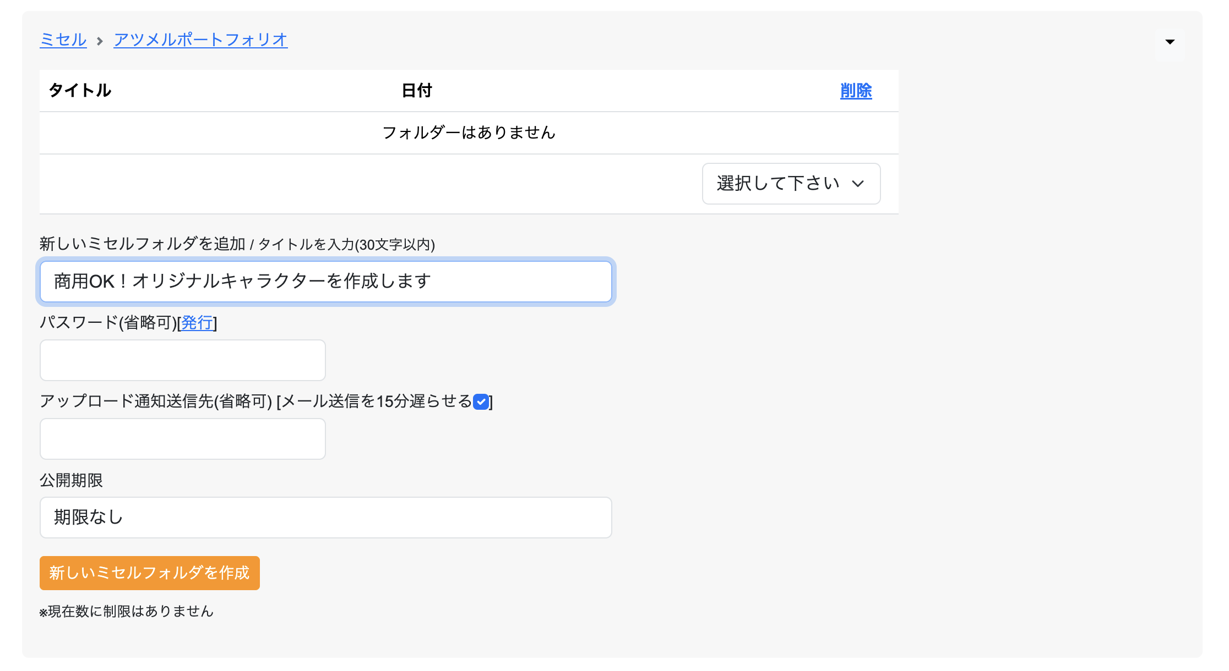
Task: Click the 日付 column header
Action: (417, 90)
